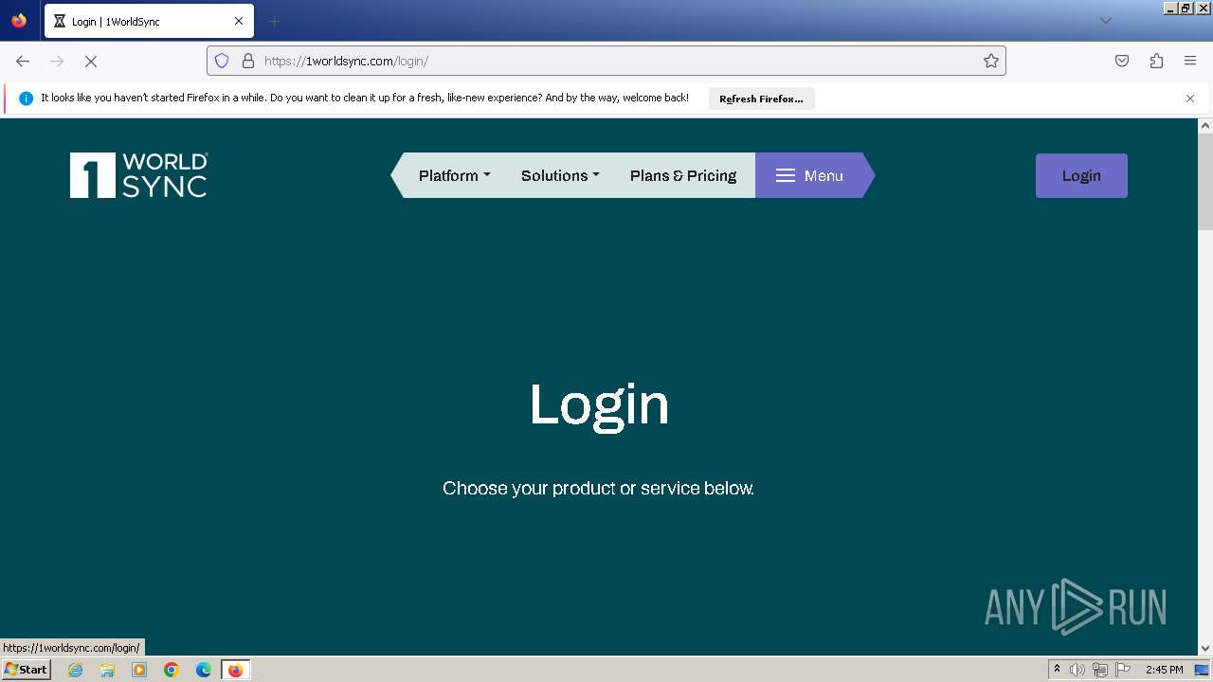Launch Microsoft Edge from taskbar
This screenshot has width=1213, height=682.
pyautogui.click(x=204, y=670)
